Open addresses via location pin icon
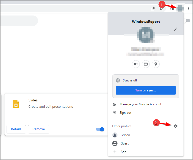 tap(156, 64)
